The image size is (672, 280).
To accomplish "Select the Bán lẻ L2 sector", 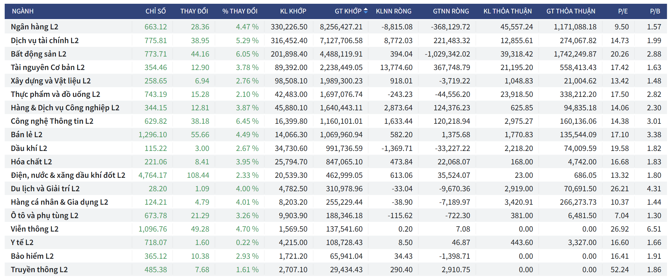I will pos(27,135).
